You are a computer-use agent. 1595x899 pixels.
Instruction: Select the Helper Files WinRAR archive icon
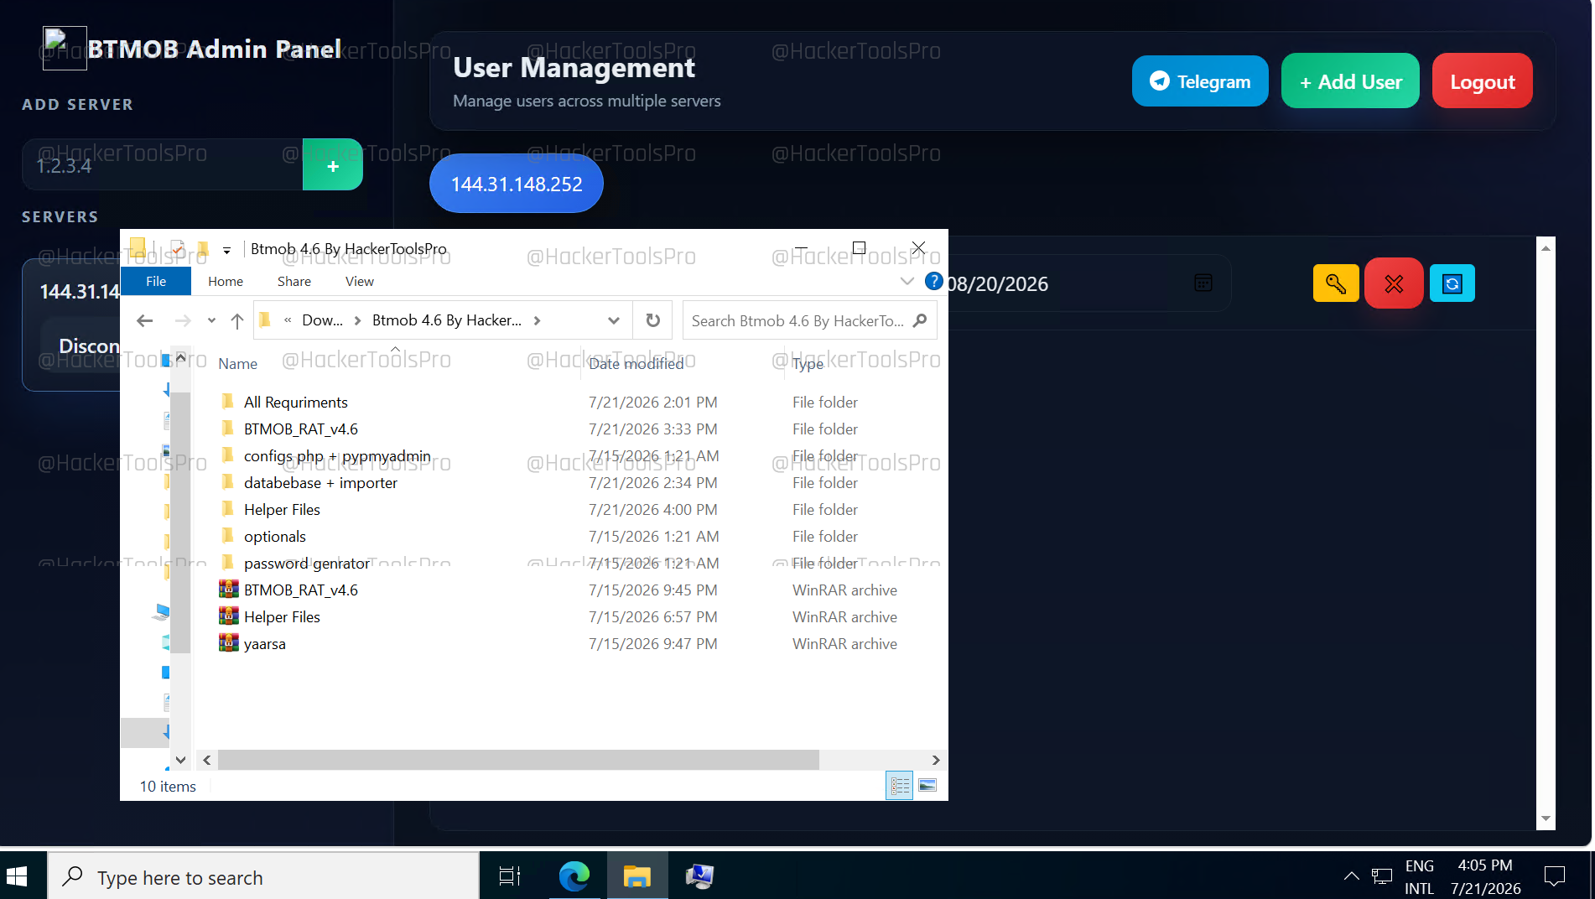point(228,616)
